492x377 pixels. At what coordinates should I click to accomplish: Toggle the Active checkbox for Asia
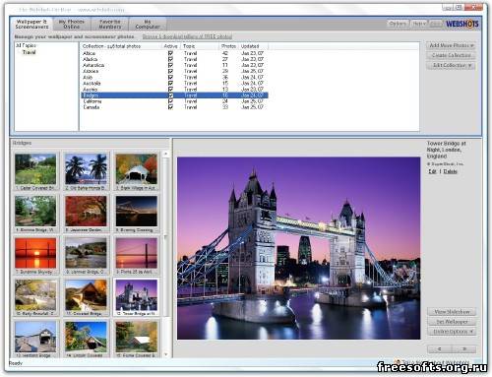click(x=170, y=77)
